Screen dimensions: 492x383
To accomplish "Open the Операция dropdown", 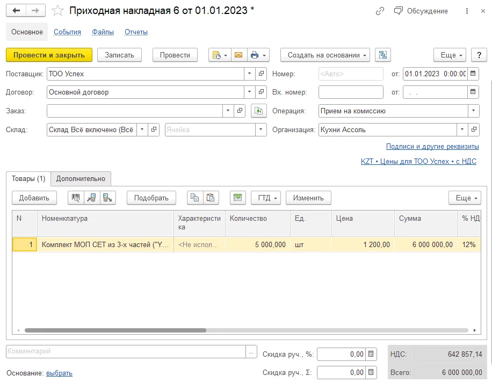I will coord(473,111).
